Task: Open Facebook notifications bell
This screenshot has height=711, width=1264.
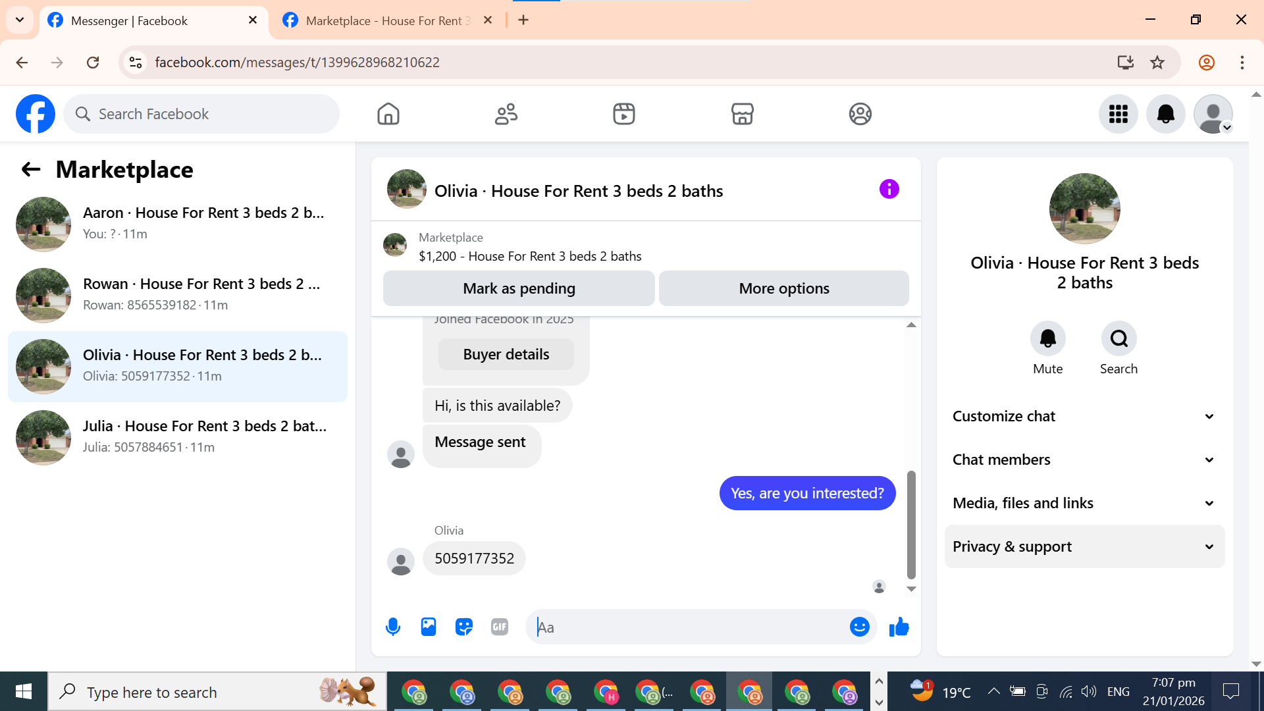Action: coord(1165,114)
